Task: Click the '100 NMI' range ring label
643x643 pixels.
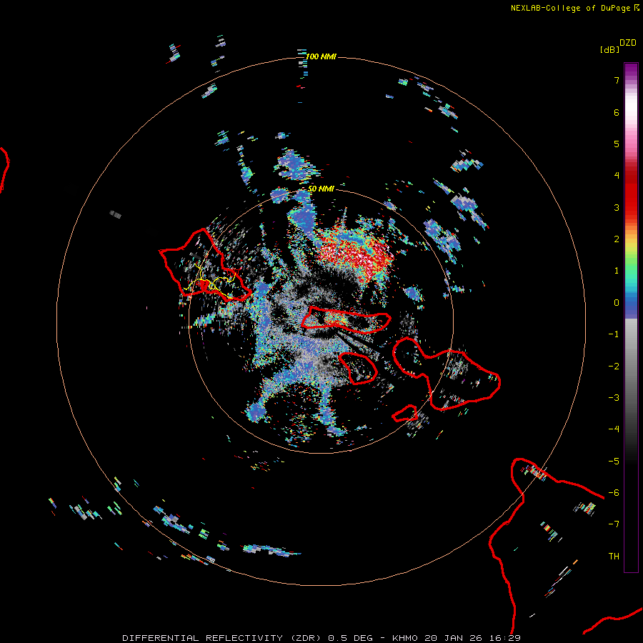Action: 321,56
